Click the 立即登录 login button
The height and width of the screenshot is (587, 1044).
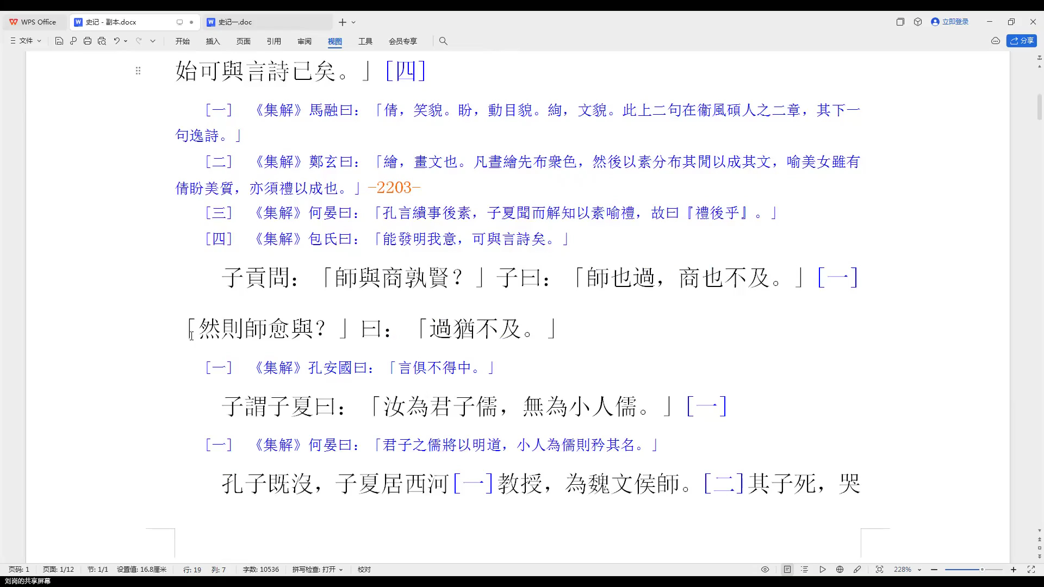click(x=950, y=22)
